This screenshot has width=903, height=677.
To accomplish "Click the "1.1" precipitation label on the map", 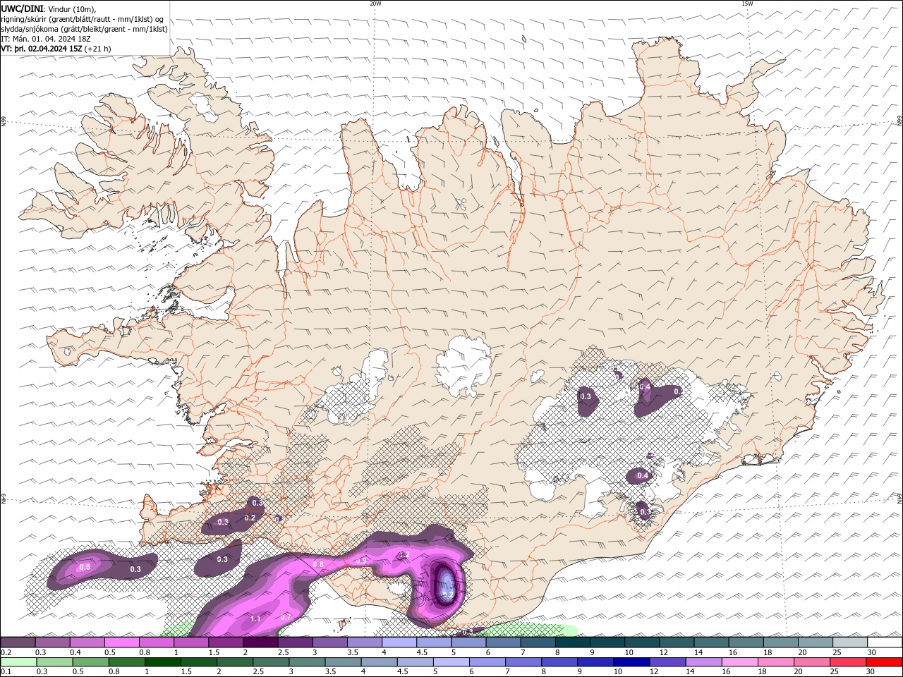I will coord(255,618).
